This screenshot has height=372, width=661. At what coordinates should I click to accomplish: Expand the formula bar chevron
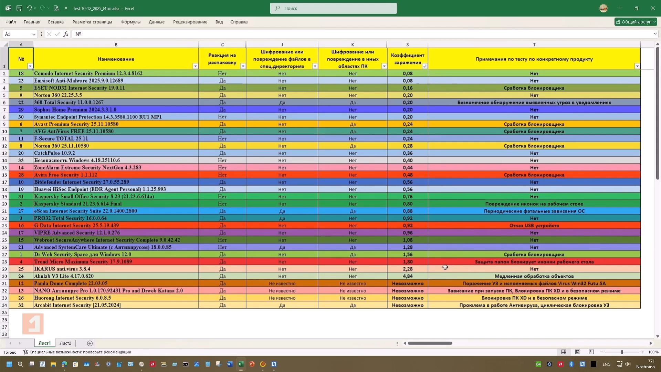[655, 34]
